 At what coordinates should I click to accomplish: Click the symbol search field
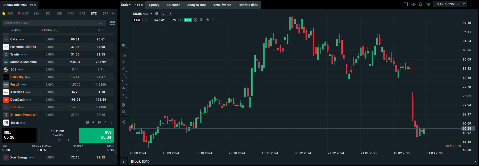[x=50, y=23]
